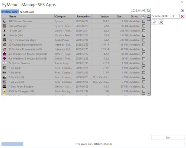Viewport: 186px width, 148px height.
Task: Check the box for .NET Version Detector
Action: (144, 21)
